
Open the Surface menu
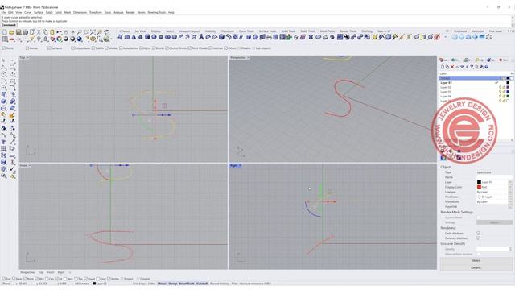click(39, 13)
